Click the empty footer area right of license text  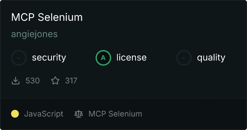click(x=195, y=114)
